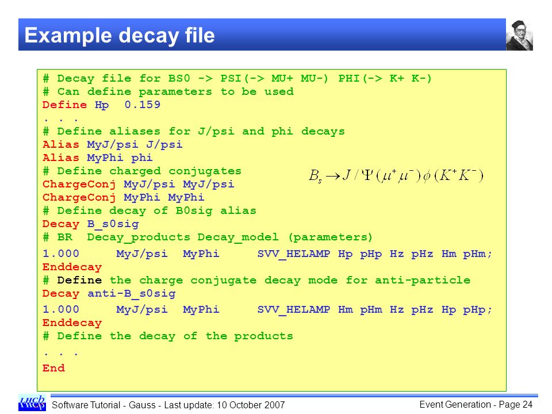Click '# Define charged conjugates' comment
The width and height of the screenshot is (552, 414).
[x=142, y=171]
